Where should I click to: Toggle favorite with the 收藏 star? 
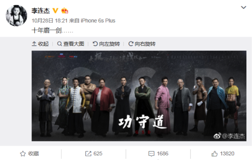tap(30, 154)
